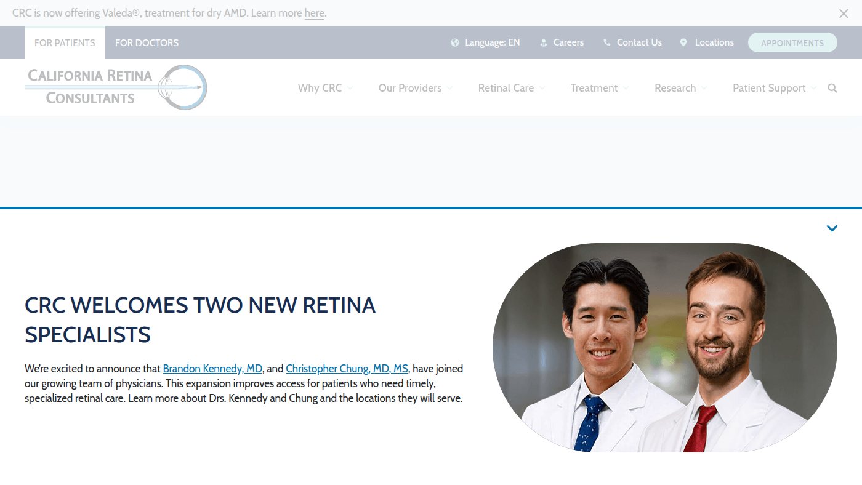Screen dimensions: 862x485
Task: Click the search magnifier icon
Action: (x=832, y=88)
